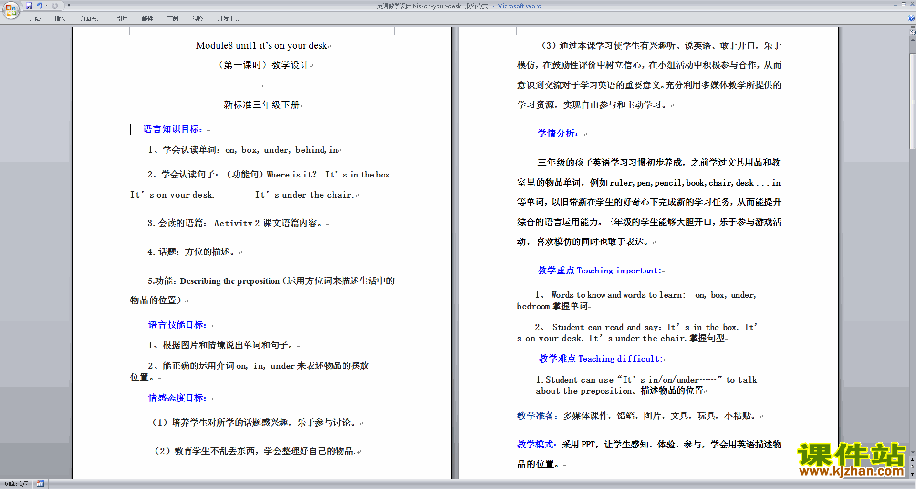Click the line 1、学会认读单词
This screenshot has width=916, height=489.
(x=243, y=150)
